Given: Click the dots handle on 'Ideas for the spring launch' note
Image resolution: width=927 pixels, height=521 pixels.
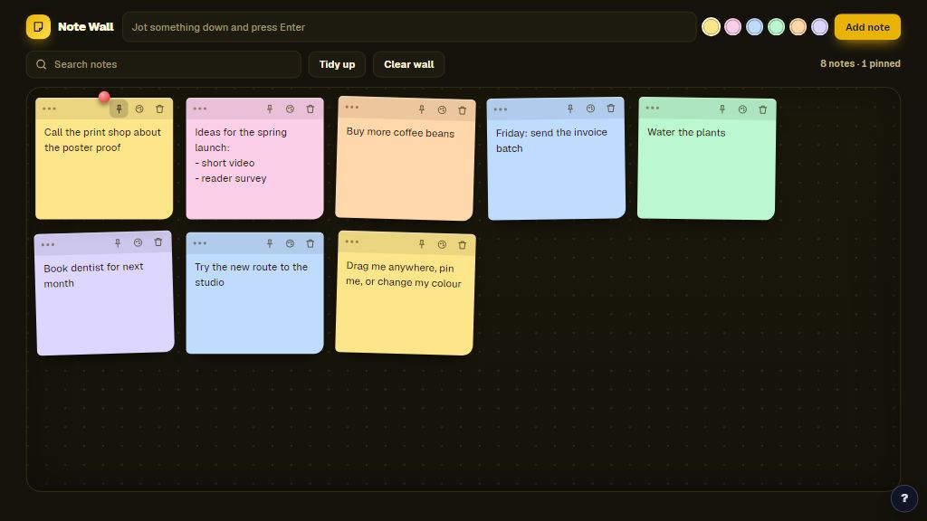Looking at the screenshot, I should (x=200, y=109).
